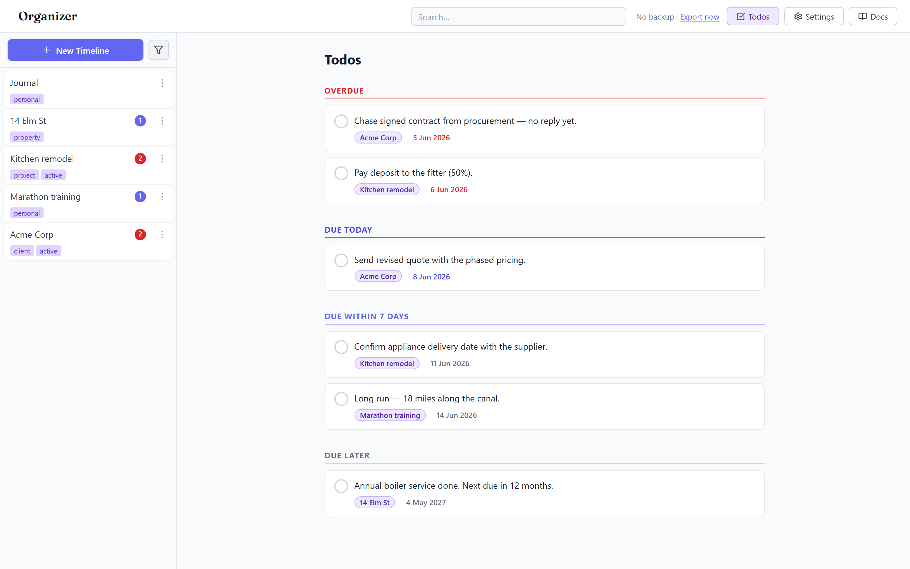Click the 14 Elm St tag on boiler todo
The width and height of the screenshot is (910, 569).
(x=374, y=503)
